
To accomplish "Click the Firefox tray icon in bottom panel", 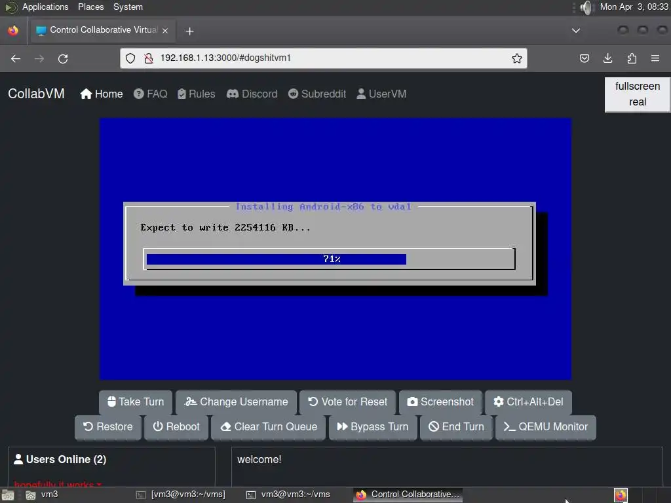I will click(621, 495).
